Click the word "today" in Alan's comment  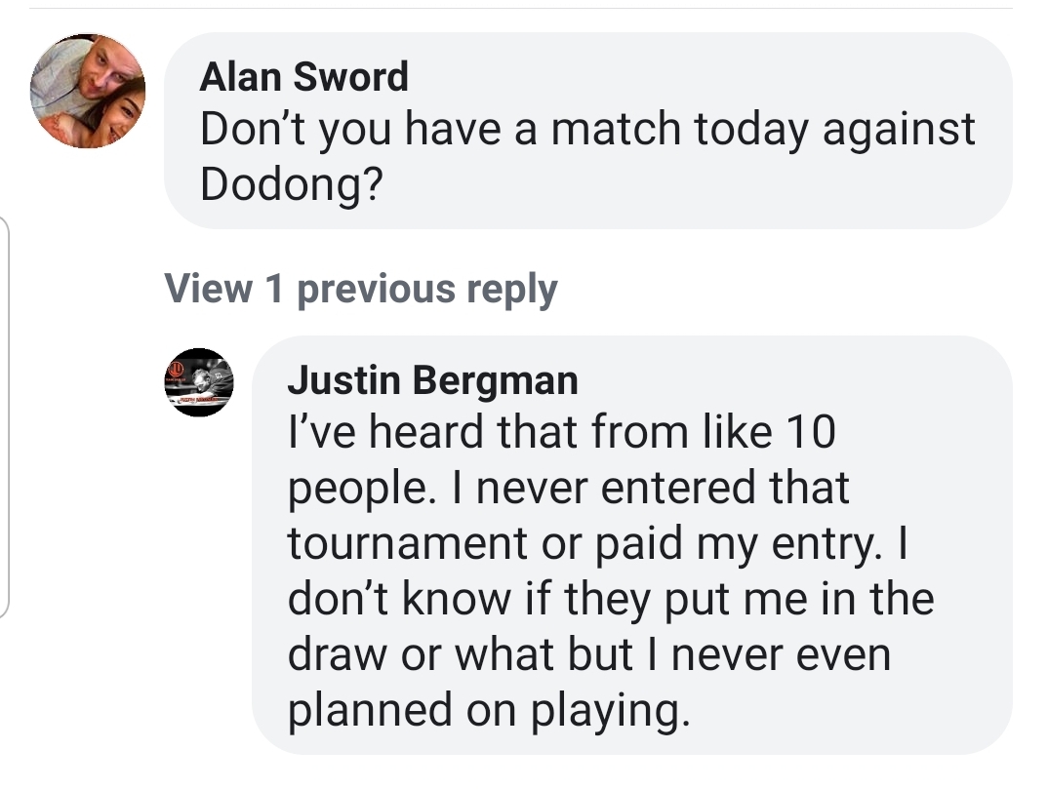752,131
